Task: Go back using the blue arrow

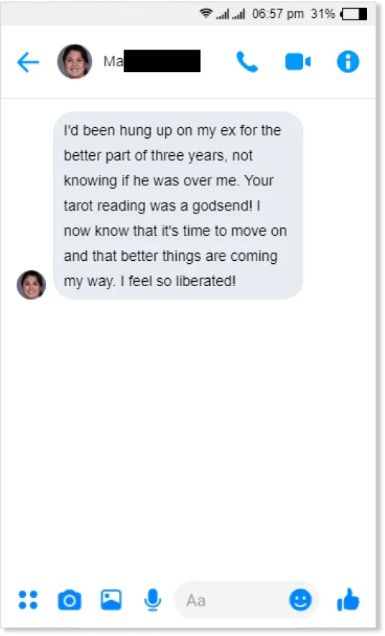Action: (28, 62)
